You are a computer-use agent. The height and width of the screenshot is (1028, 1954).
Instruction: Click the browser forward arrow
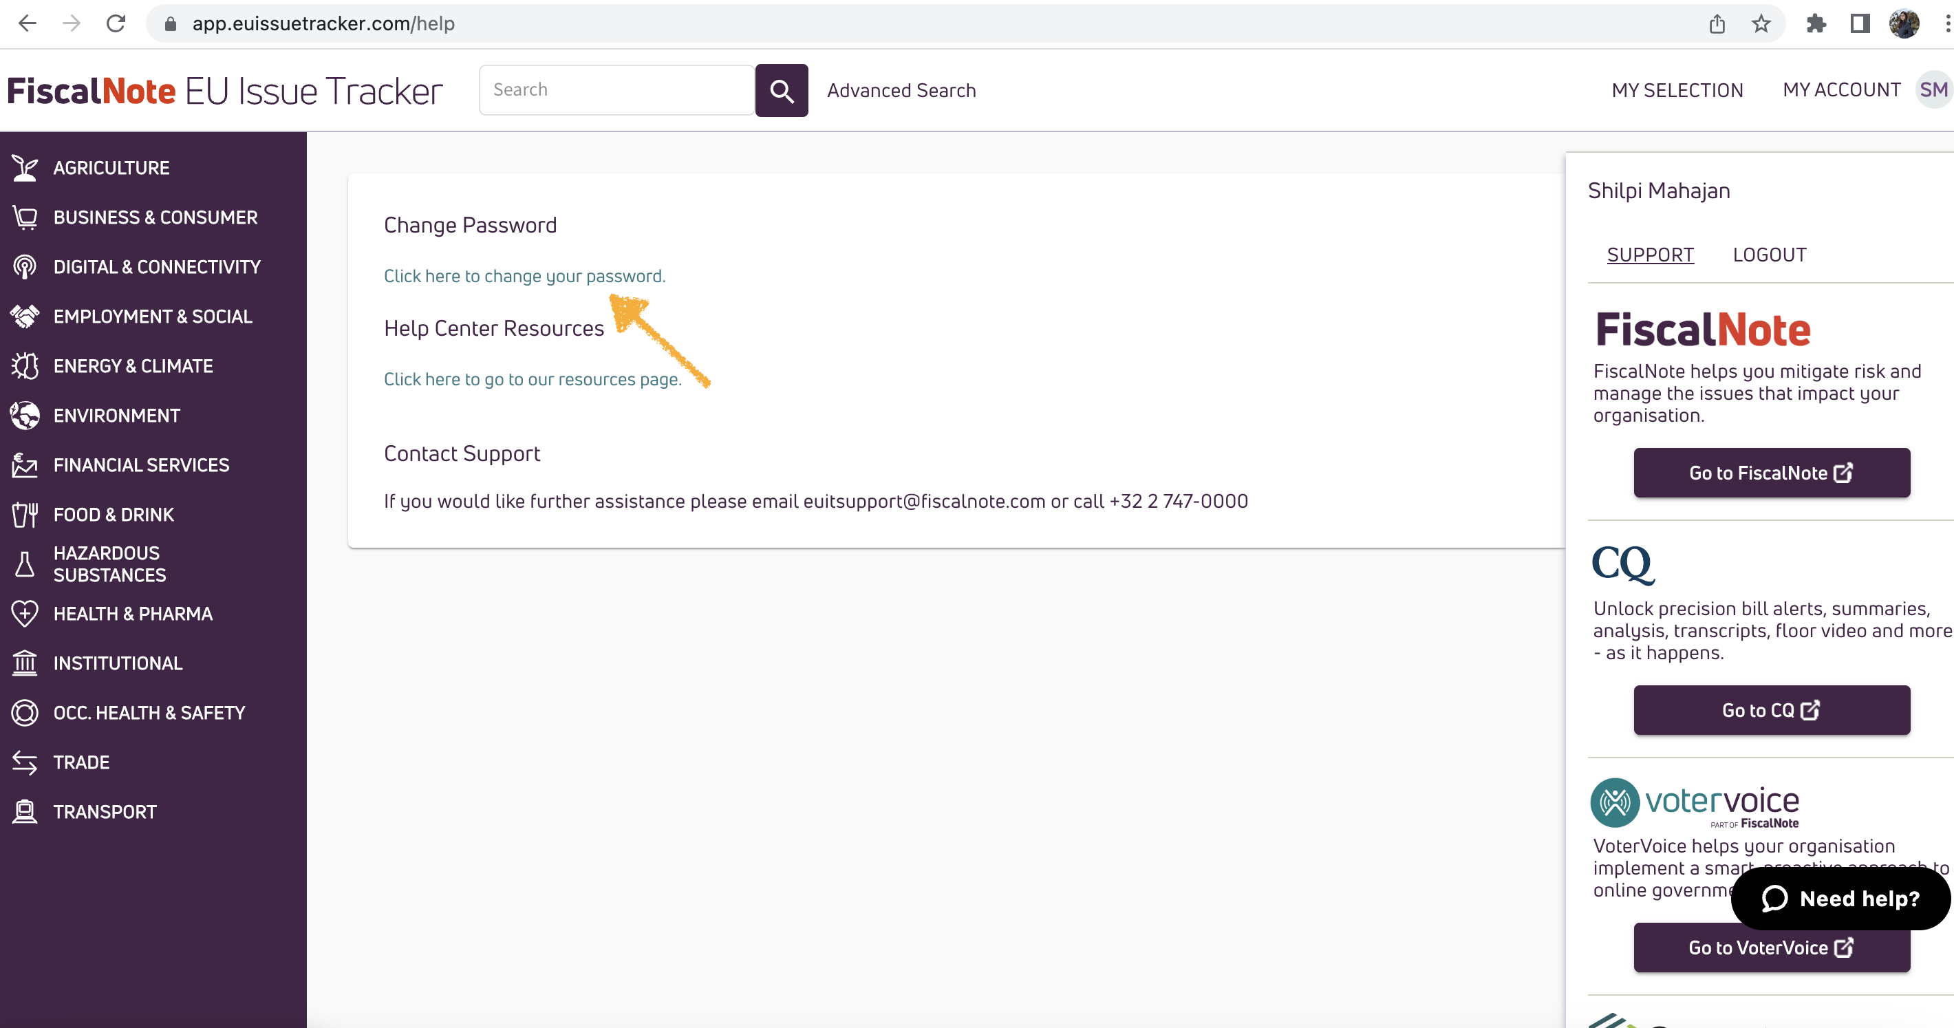tap(72, 23)
